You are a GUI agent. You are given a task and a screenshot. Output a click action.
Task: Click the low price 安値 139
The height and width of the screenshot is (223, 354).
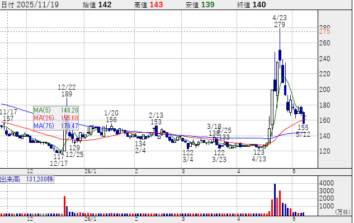coord(200,4)
